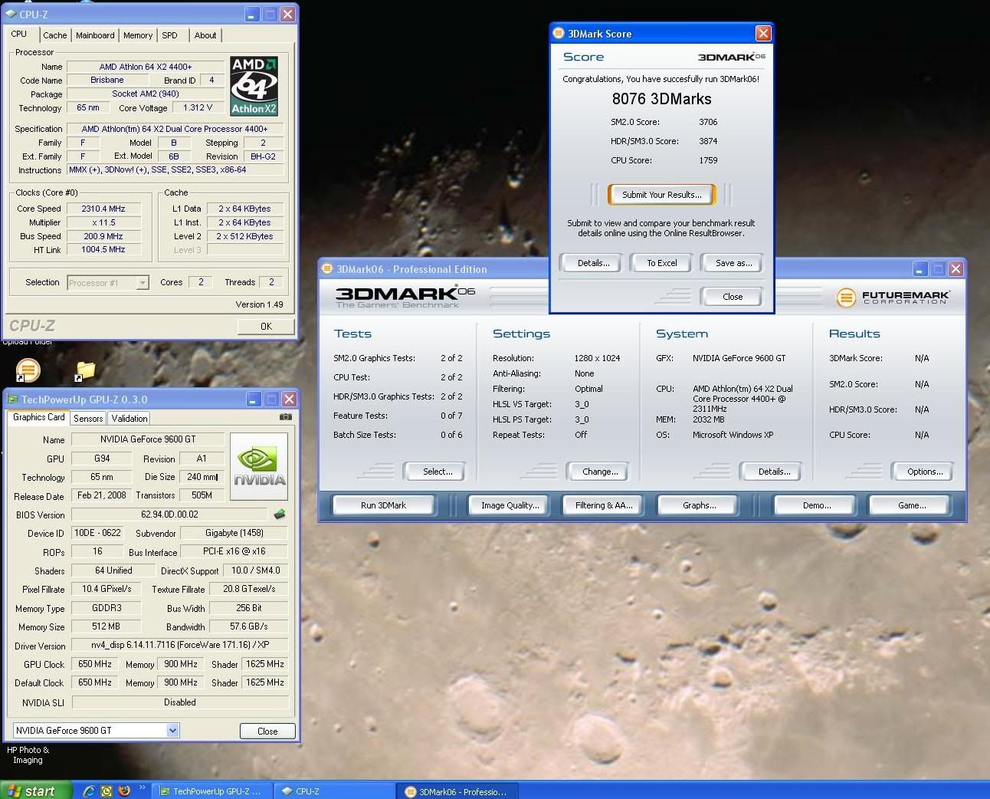Select Graphics Card tab in GPU-Z
The image size is (990, 799).
(39, 417)
